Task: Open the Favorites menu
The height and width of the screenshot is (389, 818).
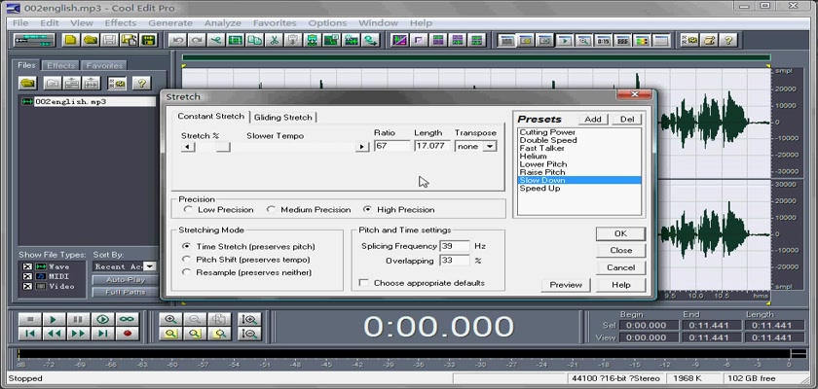Action: (275, 23)
